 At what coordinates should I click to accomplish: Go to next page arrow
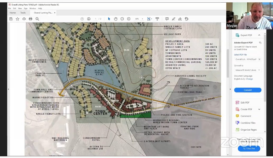tap(89, 19)
